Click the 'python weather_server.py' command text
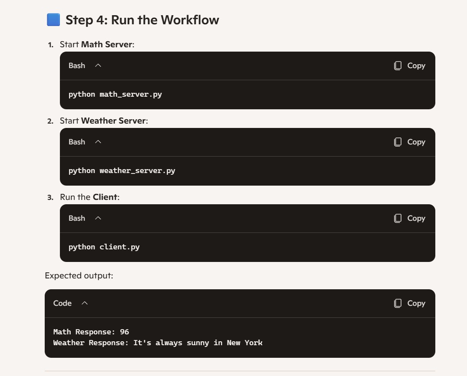Viewport: 467px width, 376px height. pyautogui.click(x=122, y=170)
